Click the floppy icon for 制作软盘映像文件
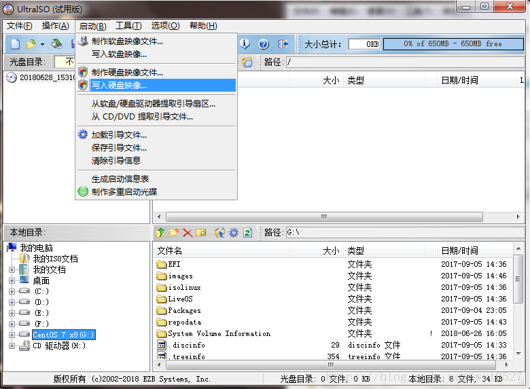 point(83,41)
